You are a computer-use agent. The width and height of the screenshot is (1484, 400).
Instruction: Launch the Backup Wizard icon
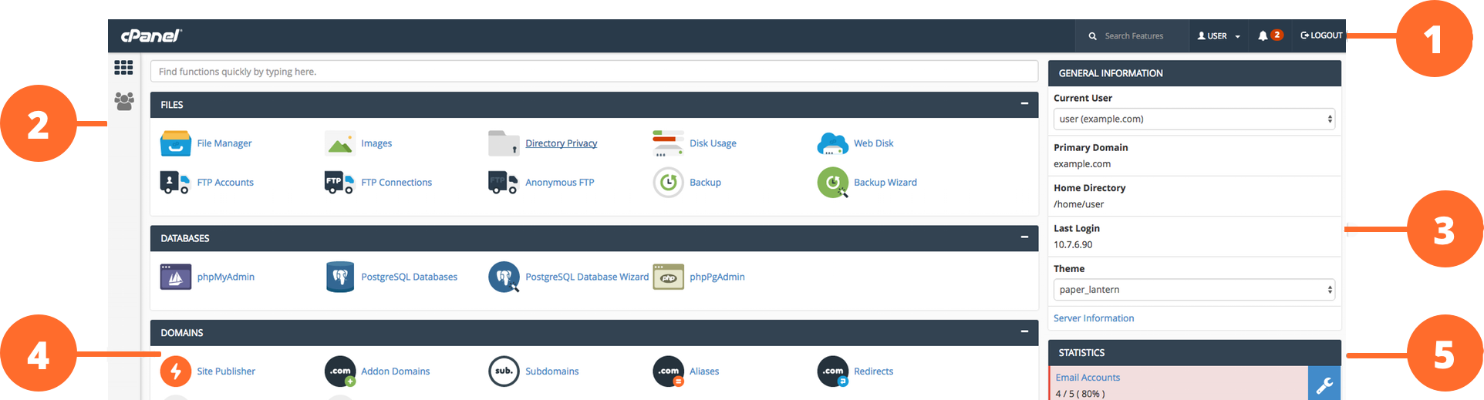(833, 183)
